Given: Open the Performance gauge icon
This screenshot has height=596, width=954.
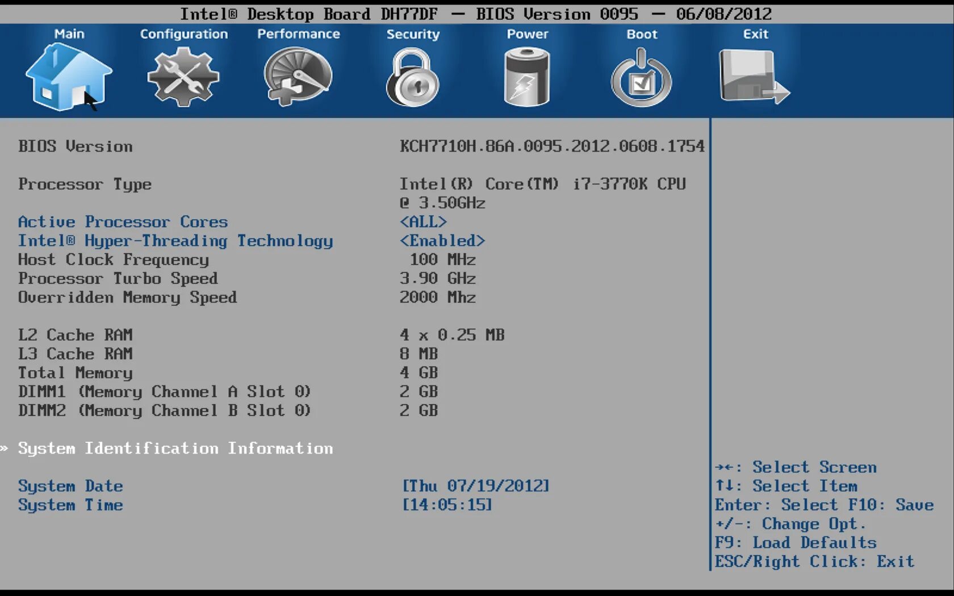Looking at the screenshot, I should coord(298,77).
